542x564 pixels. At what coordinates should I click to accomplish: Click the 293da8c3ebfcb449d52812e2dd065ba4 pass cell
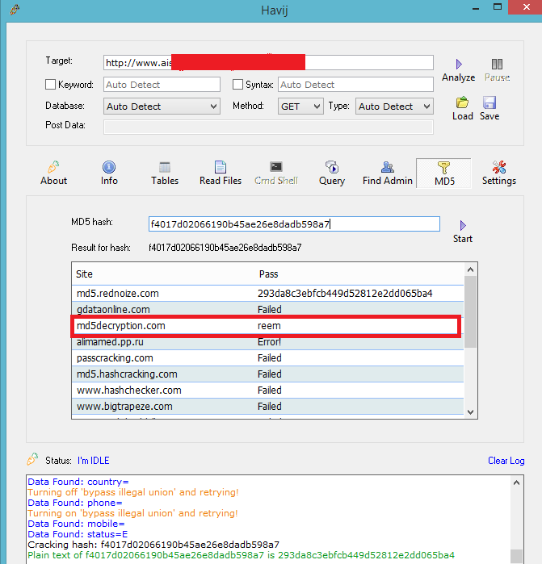[345, 294]
